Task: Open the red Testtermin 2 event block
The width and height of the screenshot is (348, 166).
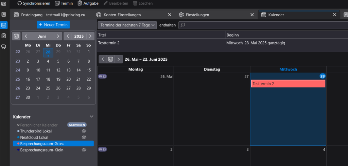Action: pyautogui.click(x=288, y=84)
